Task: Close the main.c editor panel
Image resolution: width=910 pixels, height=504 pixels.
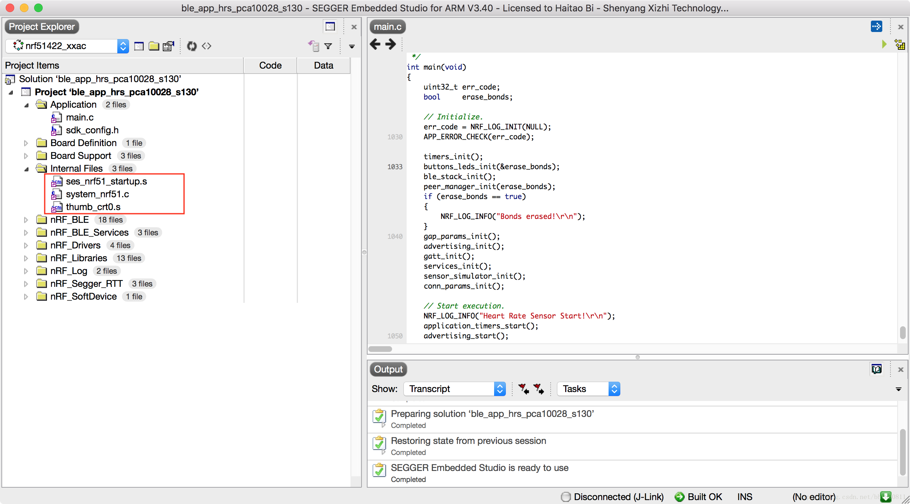Action: pos(901,27)
